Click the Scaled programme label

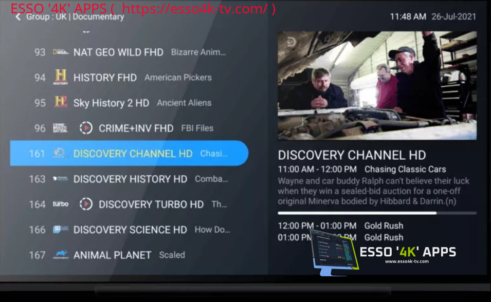pos(172,255)
